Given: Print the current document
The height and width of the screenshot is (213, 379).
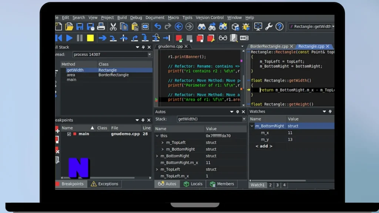Looking at the screenshot, I should pyautogui.click(x=101, y=27).
